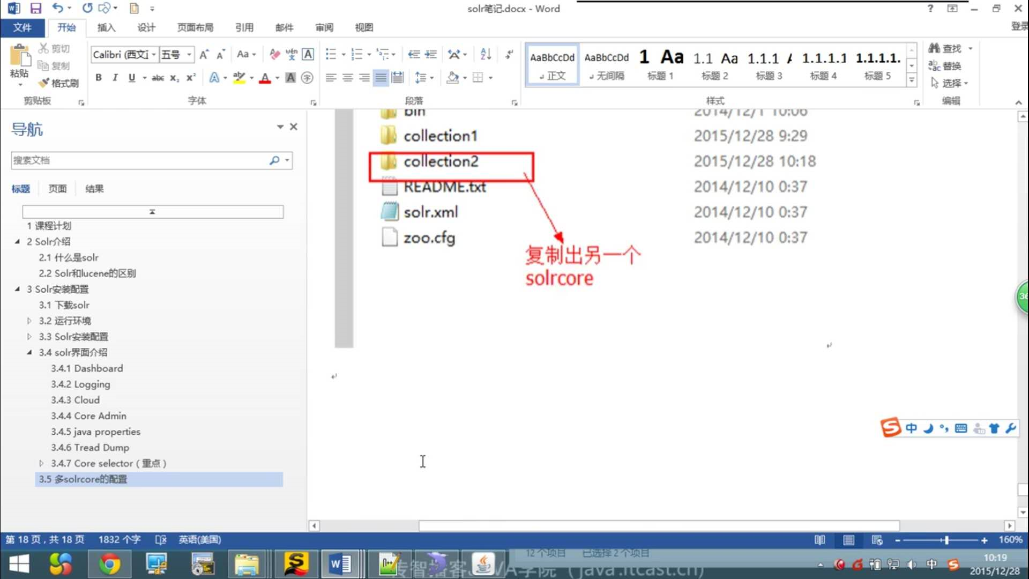Click the shading paint bucket icon
Screen dimensions: 1029x579
453,78
